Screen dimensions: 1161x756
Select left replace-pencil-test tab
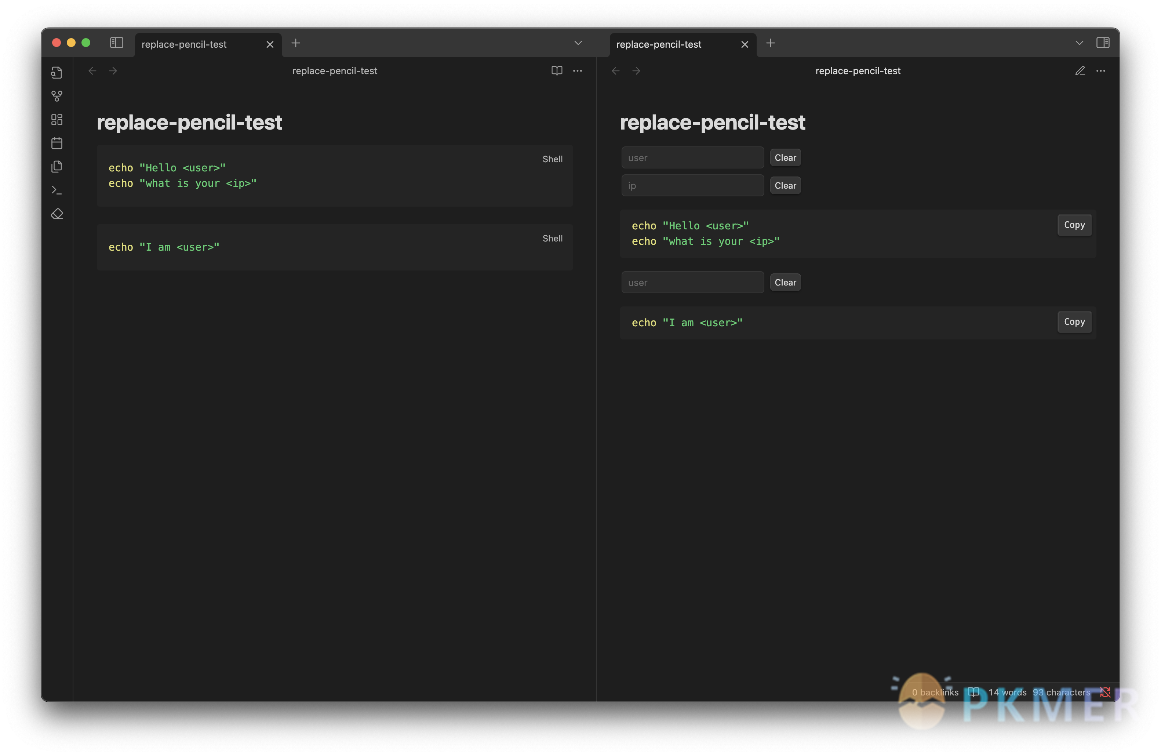pyautogui.click(x=208, y=44)
